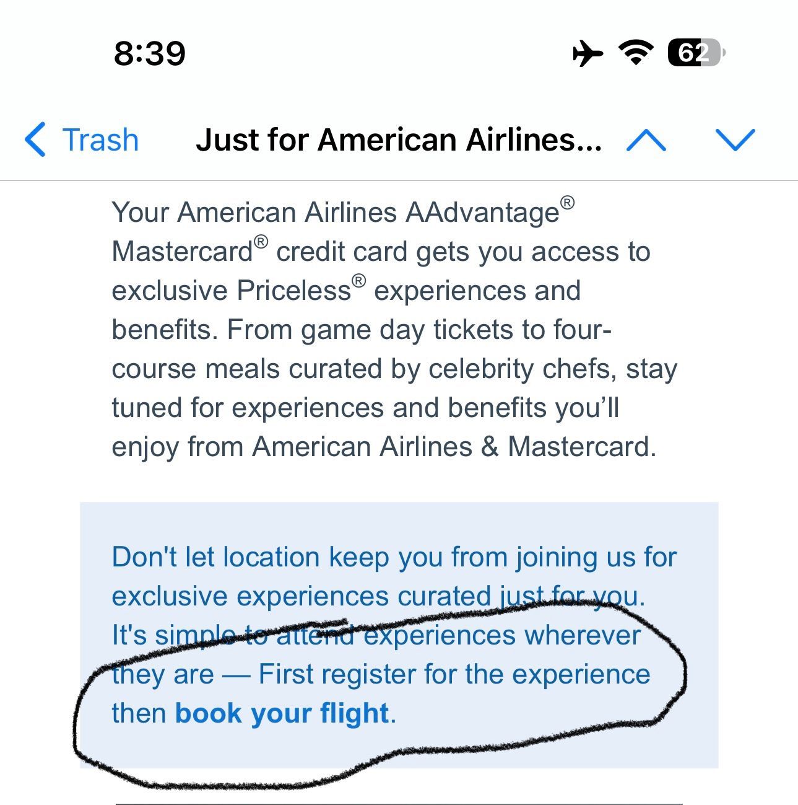Tap the email subject 'Just for American Airlines...'
The image size is (798, 805).
point(398,139)
